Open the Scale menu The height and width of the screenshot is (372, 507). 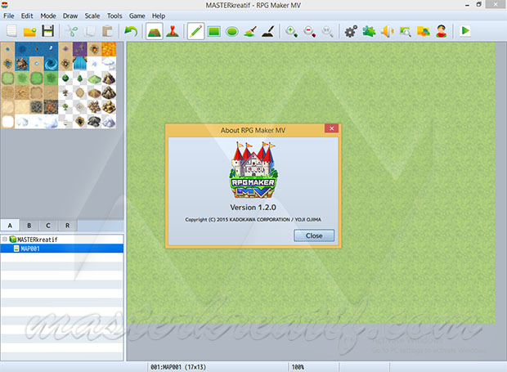(x=92, y=16)
